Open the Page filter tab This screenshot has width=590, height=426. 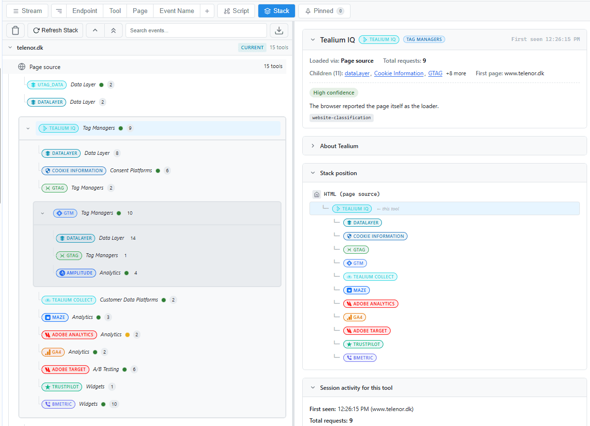[x=140, y=11]
